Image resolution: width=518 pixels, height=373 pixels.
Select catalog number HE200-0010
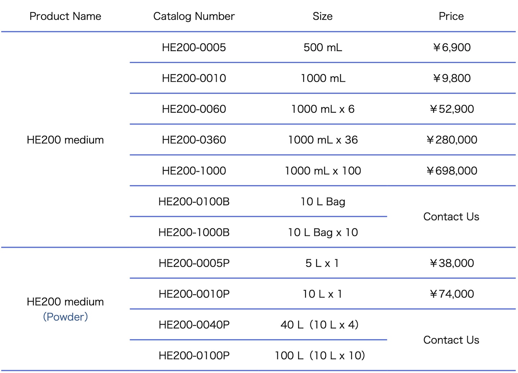pos(194,78)
